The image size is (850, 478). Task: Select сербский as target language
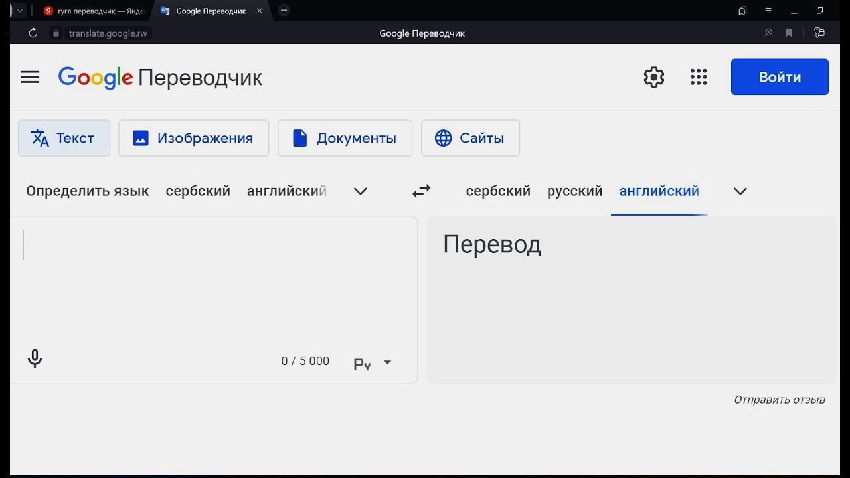point(498,191)
